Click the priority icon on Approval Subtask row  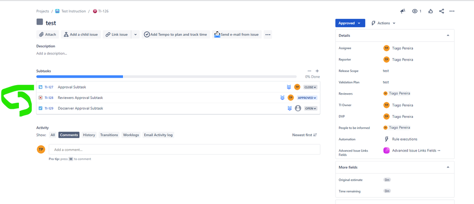coord(288,87)
